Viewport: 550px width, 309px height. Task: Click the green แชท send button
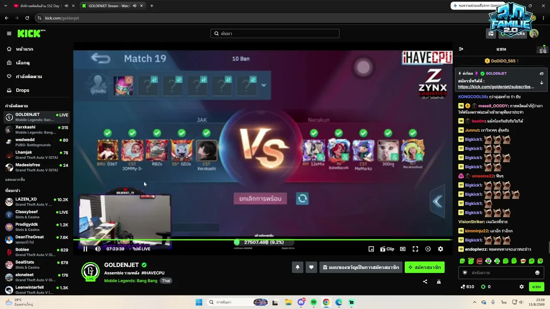click(x=536, y=287)
